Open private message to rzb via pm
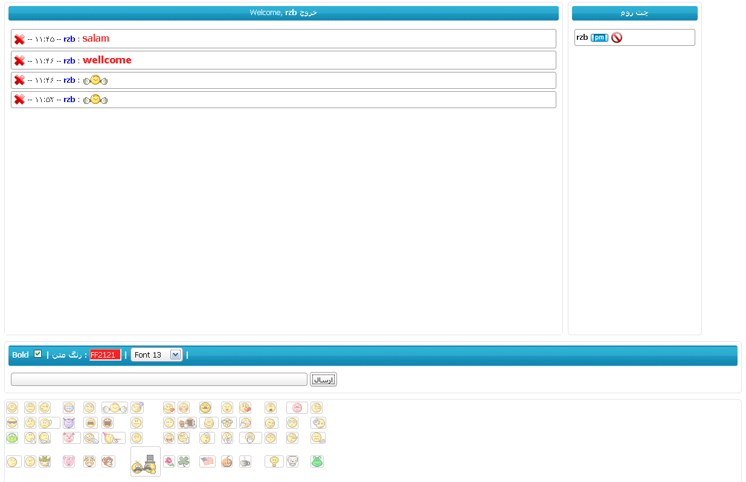 point(599,37)
